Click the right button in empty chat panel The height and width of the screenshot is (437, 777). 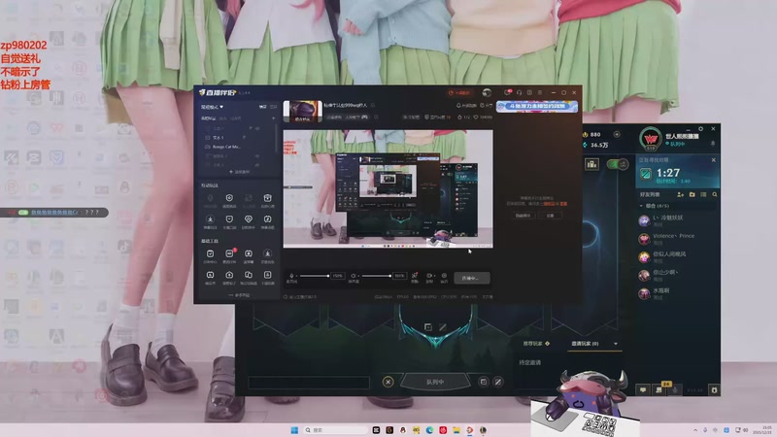point(550,216)
